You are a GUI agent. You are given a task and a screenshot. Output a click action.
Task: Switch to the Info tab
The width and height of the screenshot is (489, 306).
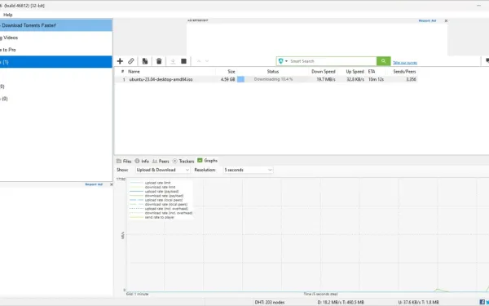142,161
